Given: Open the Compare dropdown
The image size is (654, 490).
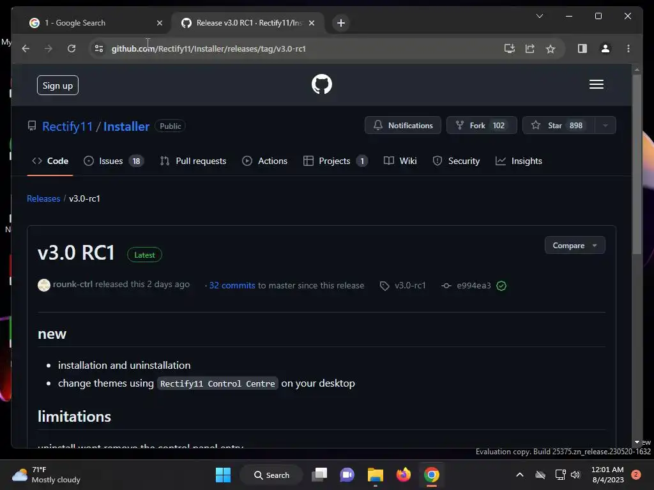Looking at the screenshot, I should tap(575, 246).
